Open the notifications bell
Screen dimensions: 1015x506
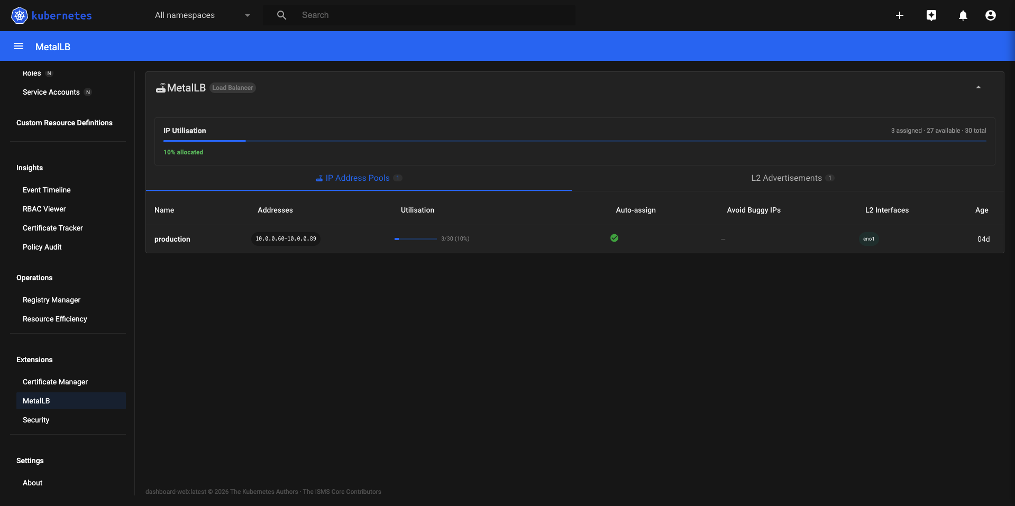point(963,15)
